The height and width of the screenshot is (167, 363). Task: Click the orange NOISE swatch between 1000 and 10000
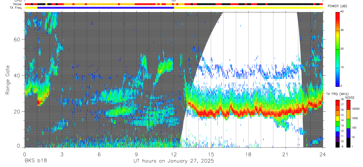click(x=349, y=114)
